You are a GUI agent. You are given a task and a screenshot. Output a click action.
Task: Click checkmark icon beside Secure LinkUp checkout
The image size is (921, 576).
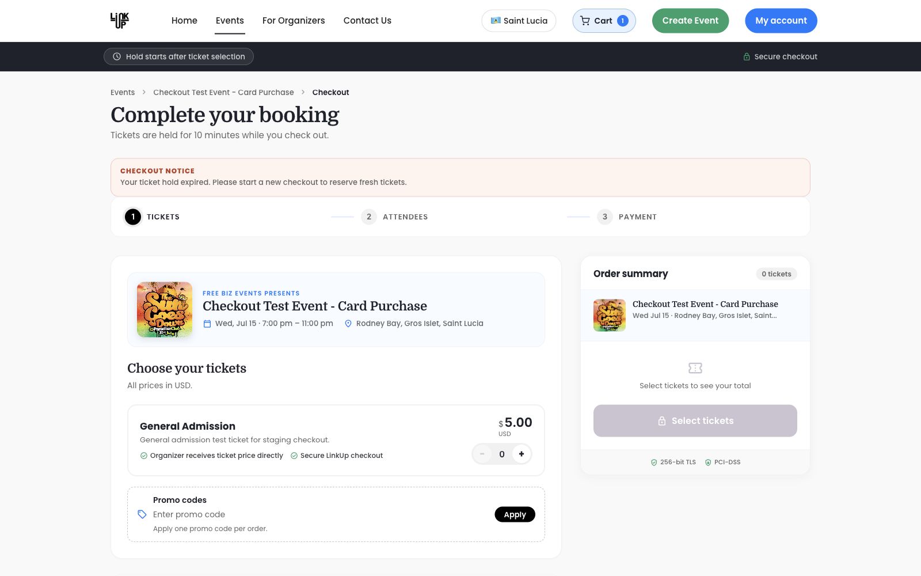[x=294, y=456]
